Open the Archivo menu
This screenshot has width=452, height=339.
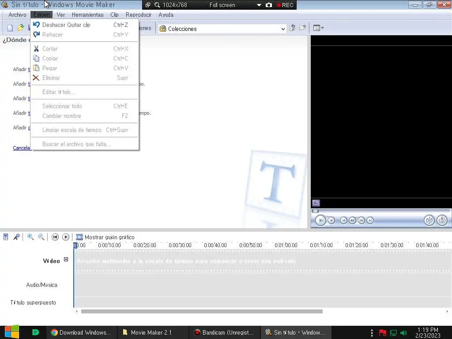pyautogui.click(x=17, y=15)
